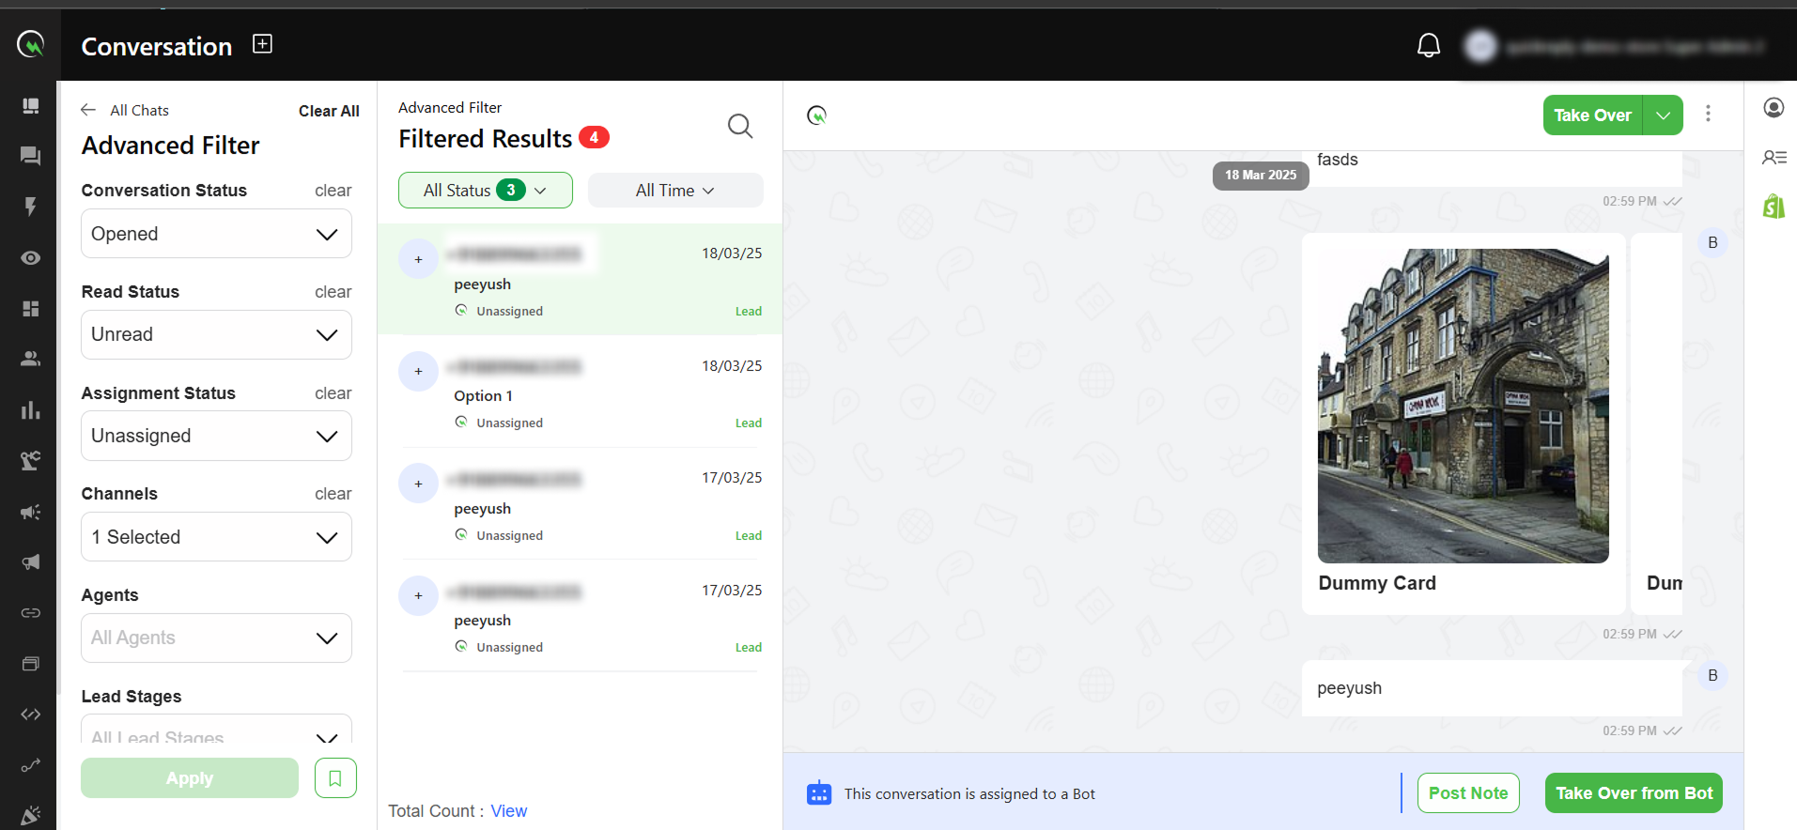Open the chat bubbles sidebar icon
Image resolution: width=1797 pixels, height=830 pixels.
point(31,156)
